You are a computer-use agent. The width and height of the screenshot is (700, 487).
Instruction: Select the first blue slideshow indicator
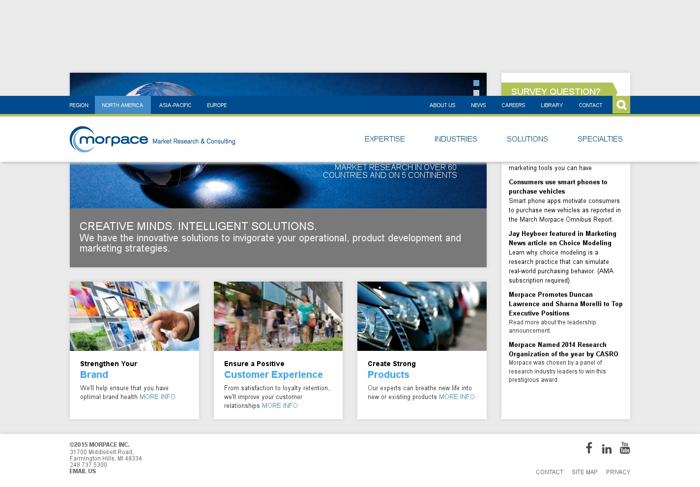[x=476, y=83]
